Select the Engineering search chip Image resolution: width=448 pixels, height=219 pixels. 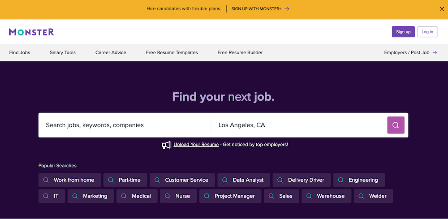pyautogui.click(x=359, y=180)
